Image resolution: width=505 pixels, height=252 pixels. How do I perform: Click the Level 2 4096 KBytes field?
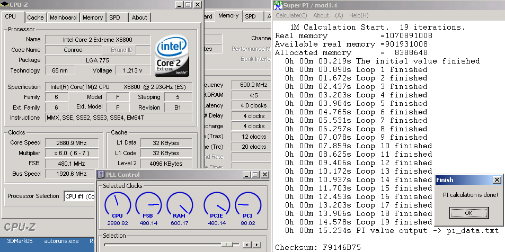point(166,164)
